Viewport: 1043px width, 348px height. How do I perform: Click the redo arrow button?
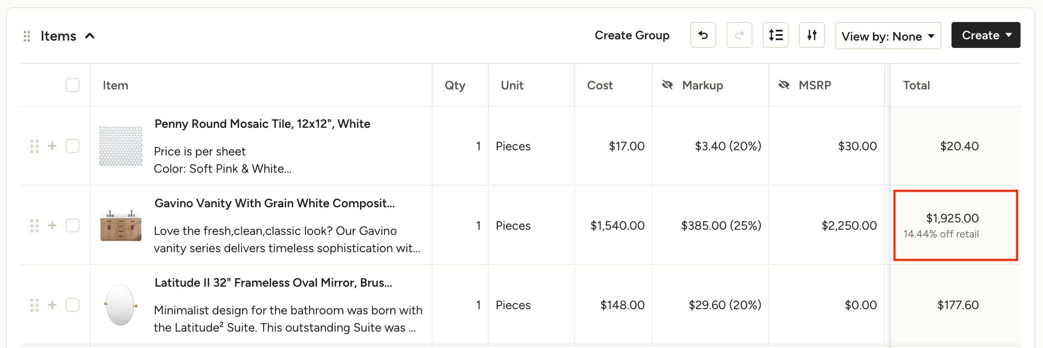tap(739, 35)
